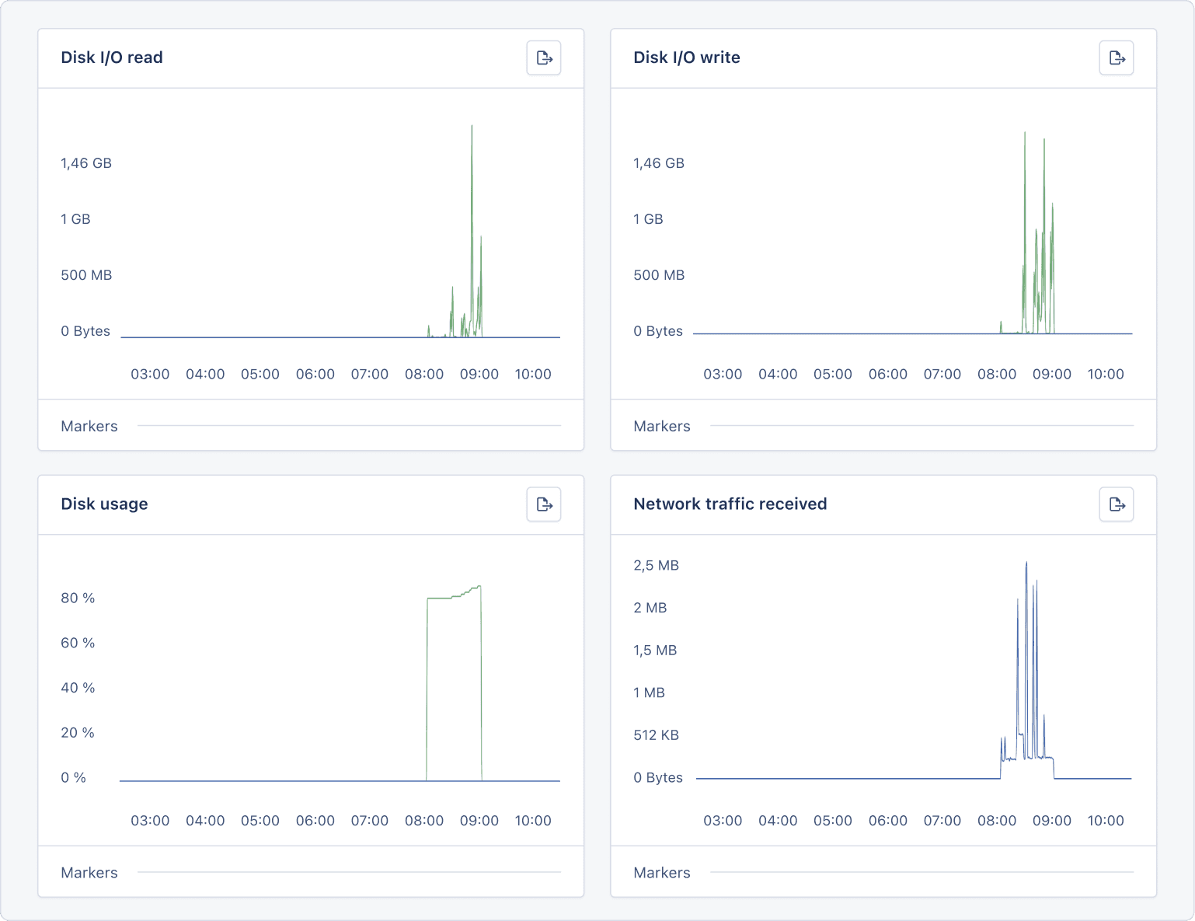Click the 1 GB label in Disk I/O read
Image resolution: width=1195 pixels, height=921 pixels.
coord(75,219)
